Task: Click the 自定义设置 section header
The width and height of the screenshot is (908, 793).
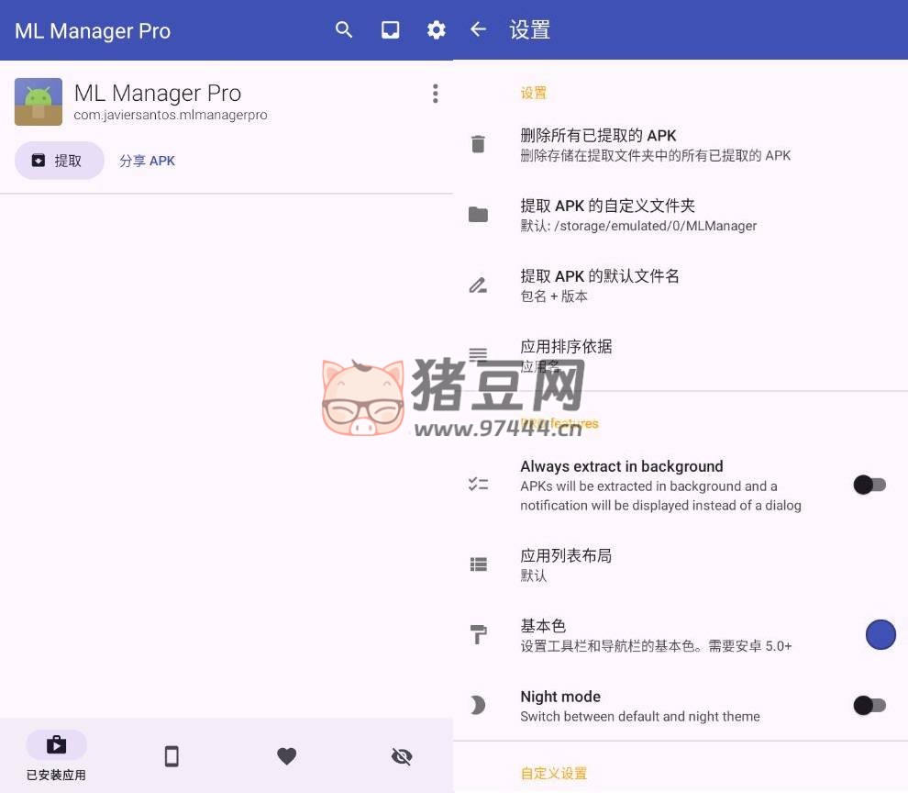Action: pyautogui.click(x=554, y=774)
